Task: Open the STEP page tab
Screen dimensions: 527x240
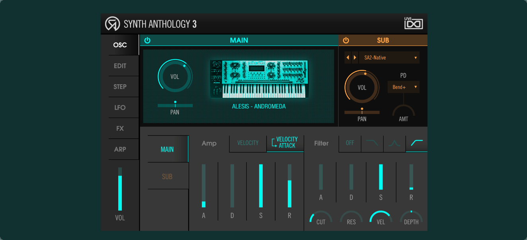Action: pos(120,87)
